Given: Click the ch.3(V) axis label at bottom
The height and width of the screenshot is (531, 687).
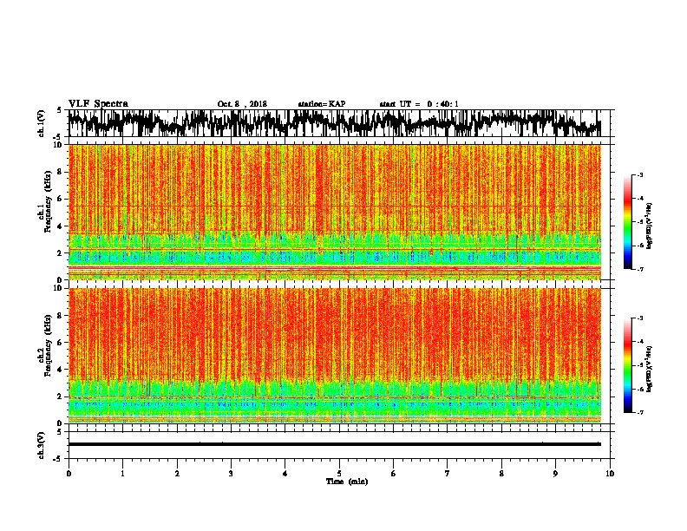Looking at the screenshot, I should pos(42,445).
